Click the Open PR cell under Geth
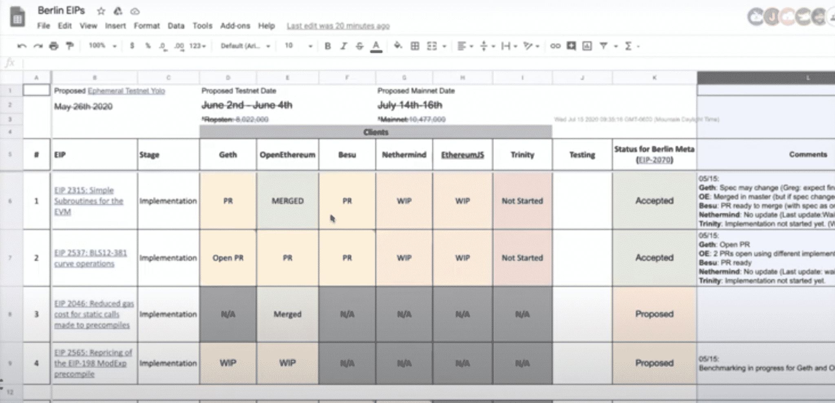The image size is (835, 403). tap(228, 258)
